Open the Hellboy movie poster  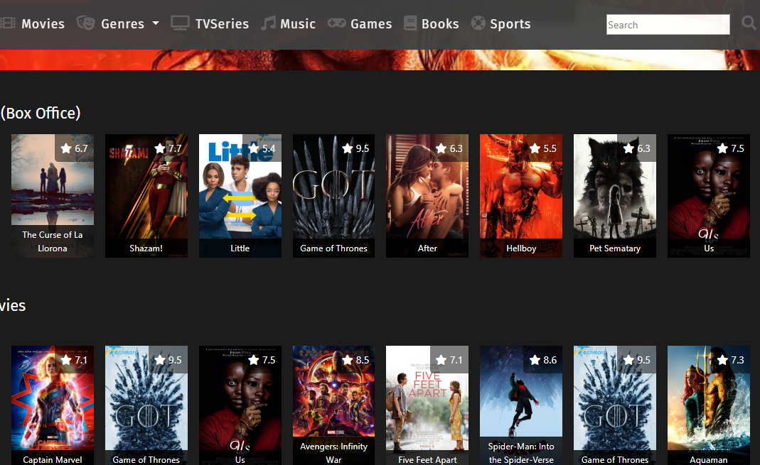coord(521,195)
